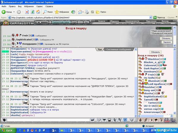
Task: Click the send message enter-arrow icon
Action: pos(93,120)
